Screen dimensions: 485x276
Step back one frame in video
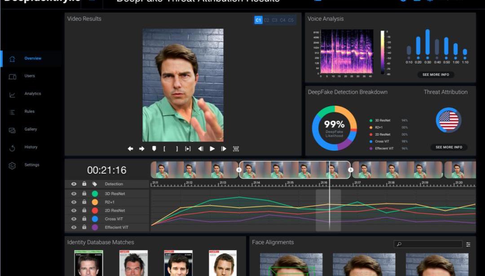click(200, 149)
